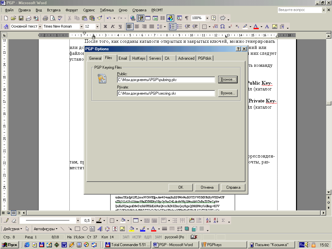Open the Windows 'Пуск' start menu
Screen dimensions: 332x249
10,245
